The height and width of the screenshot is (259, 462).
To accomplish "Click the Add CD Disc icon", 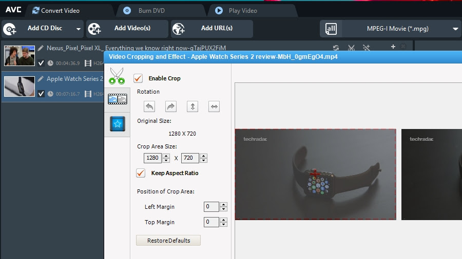I will point(10,29).
